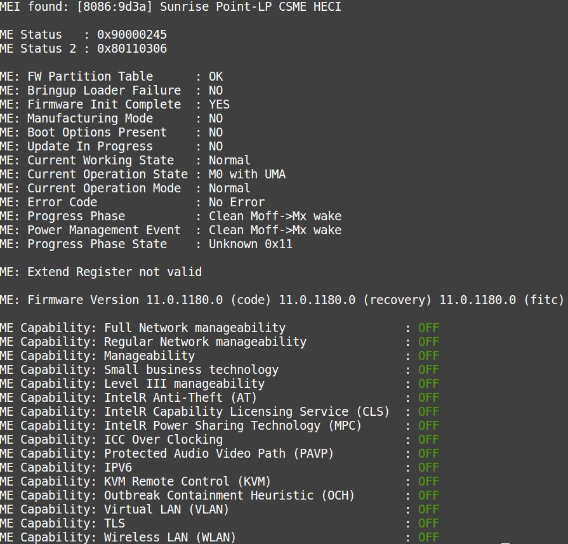Click the OFF status beside Small business technology

(428, 369)
